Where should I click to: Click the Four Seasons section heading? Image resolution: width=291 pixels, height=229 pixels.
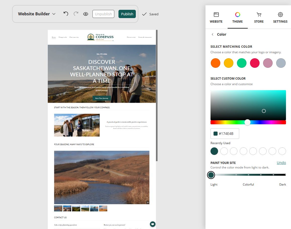click(74, 144)
